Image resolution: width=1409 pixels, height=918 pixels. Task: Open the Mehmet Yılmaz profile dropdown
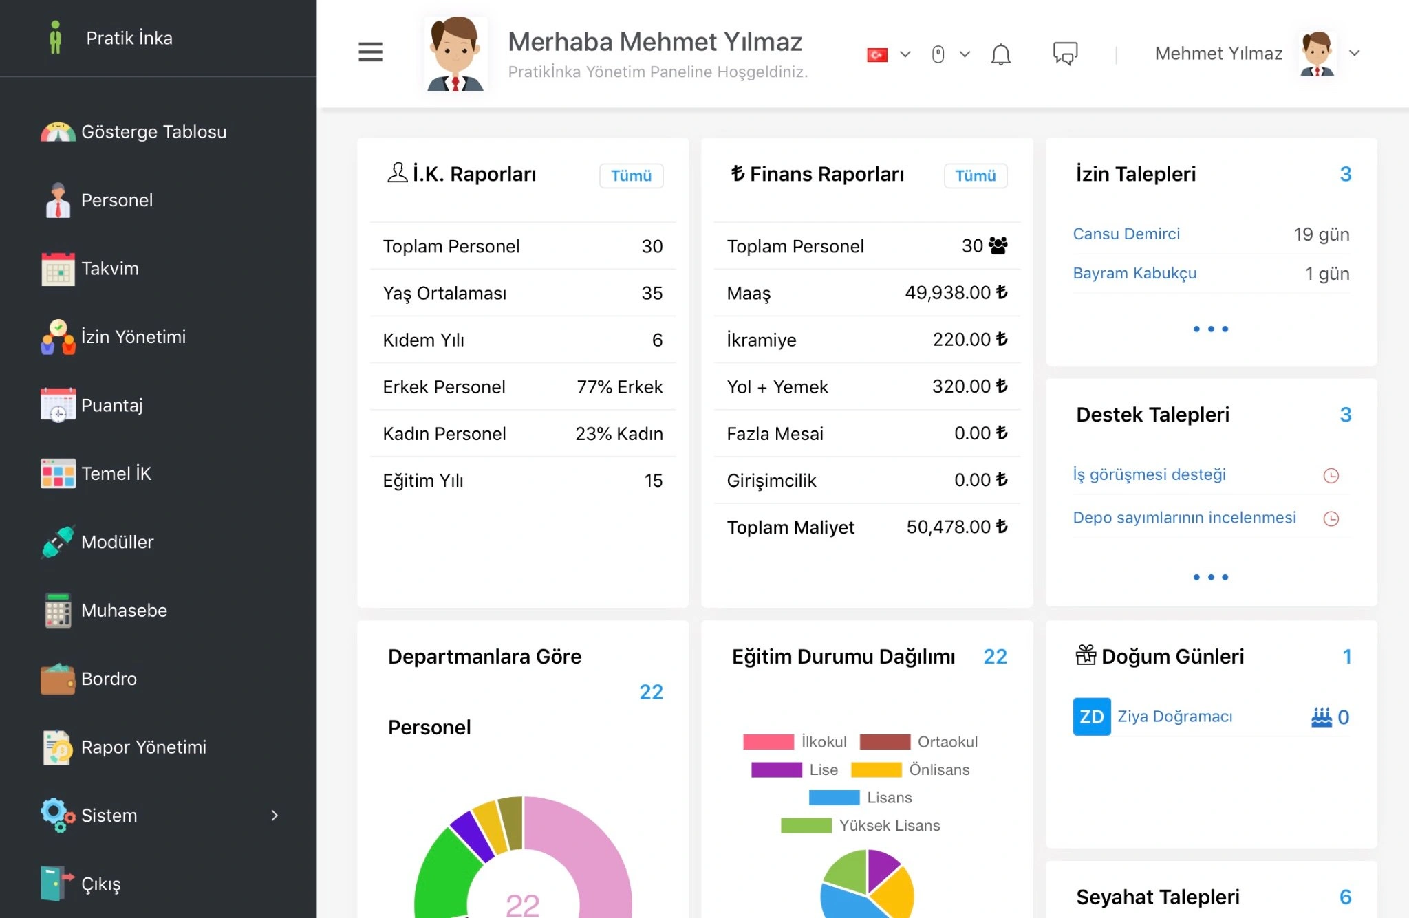tap(1354, 52)
